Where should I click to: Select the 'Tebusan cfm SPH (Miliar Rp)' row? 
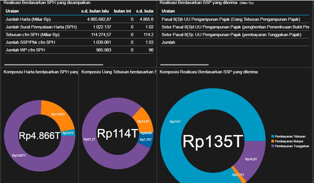79,34
